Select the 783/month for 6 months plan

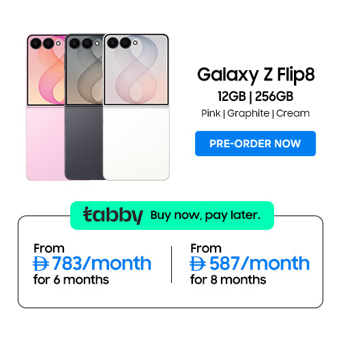tap(92, 264)
